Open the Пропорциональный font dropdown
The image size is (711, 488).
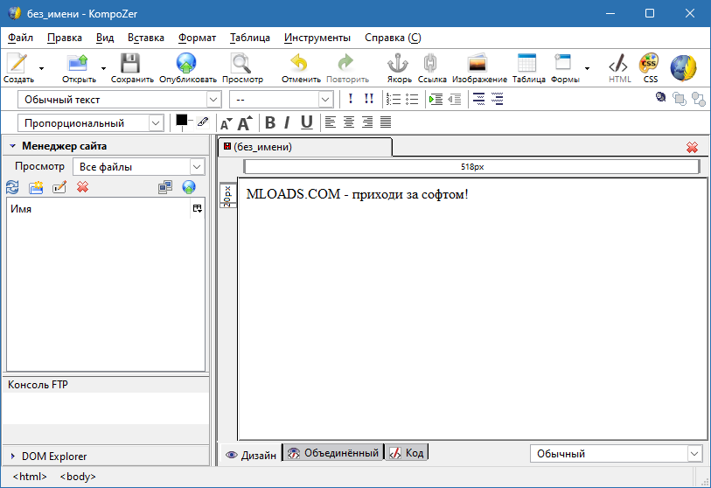click(x=91, y=123)
